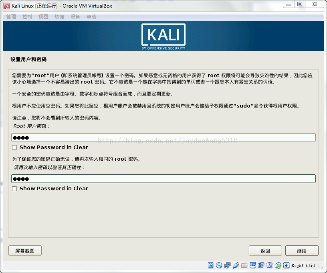Click the 继续 button
The width and height of the screenshot is (327, 273).
coord(302,251)
